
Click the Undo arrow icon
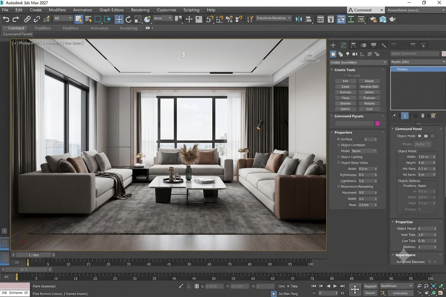(x=6, y=19)
